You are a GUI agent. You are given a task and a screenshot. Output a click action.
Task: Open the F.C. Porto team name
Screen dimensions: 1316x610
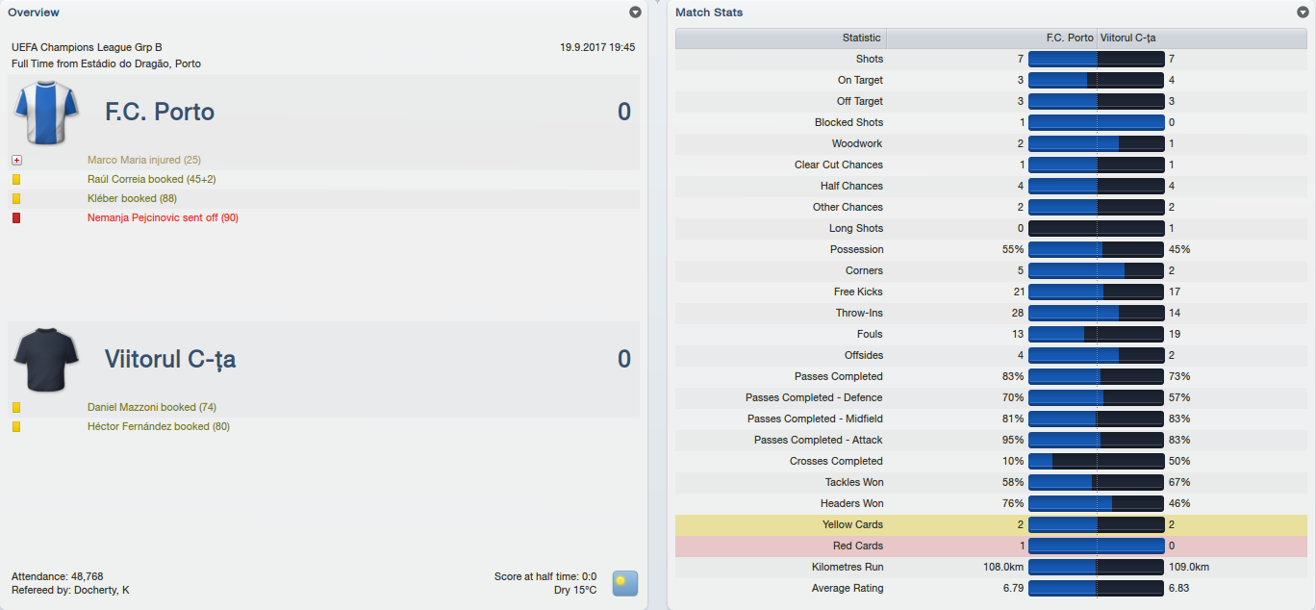(x=160, y=113)
